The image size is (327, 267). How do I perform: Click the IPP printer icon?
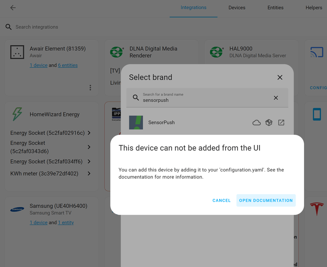[116, 114]
